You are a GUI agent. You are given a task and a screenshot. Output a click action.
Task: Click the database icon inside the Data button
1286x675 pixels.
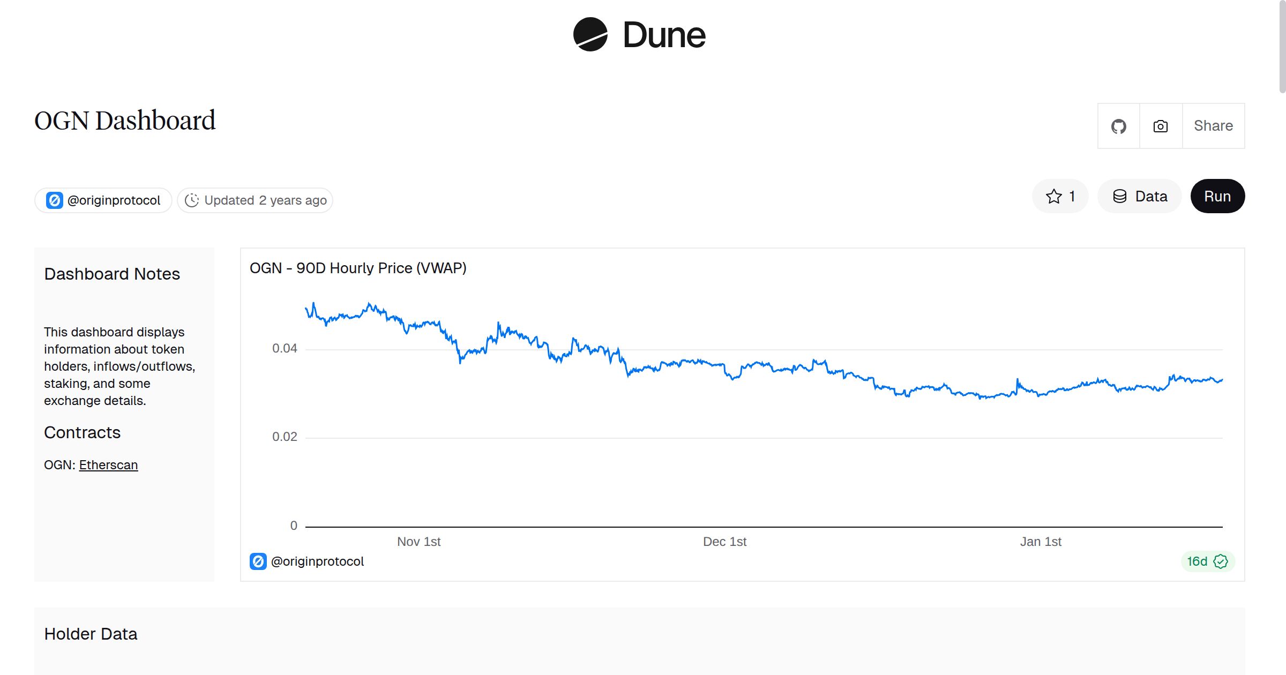pyautogui.click(x=1121, y=196)
